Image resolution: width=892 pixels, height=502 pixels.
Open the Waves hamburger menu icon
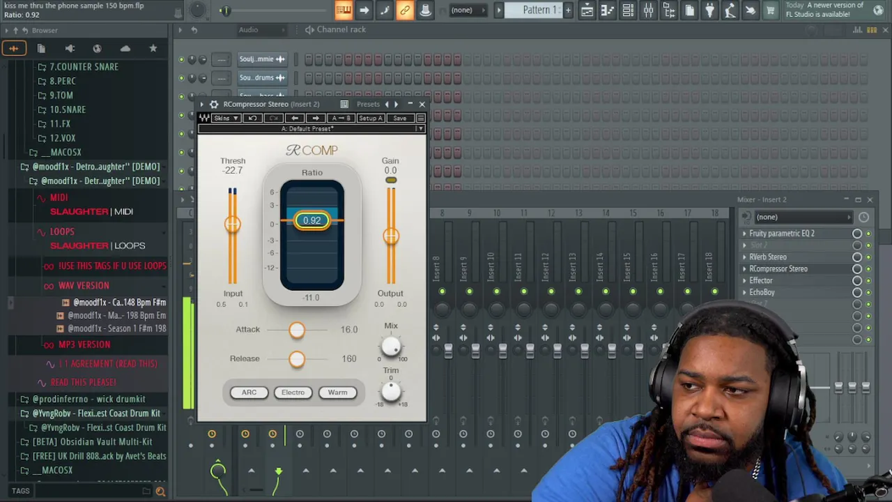pyautogui.click(x=420, y=119)
